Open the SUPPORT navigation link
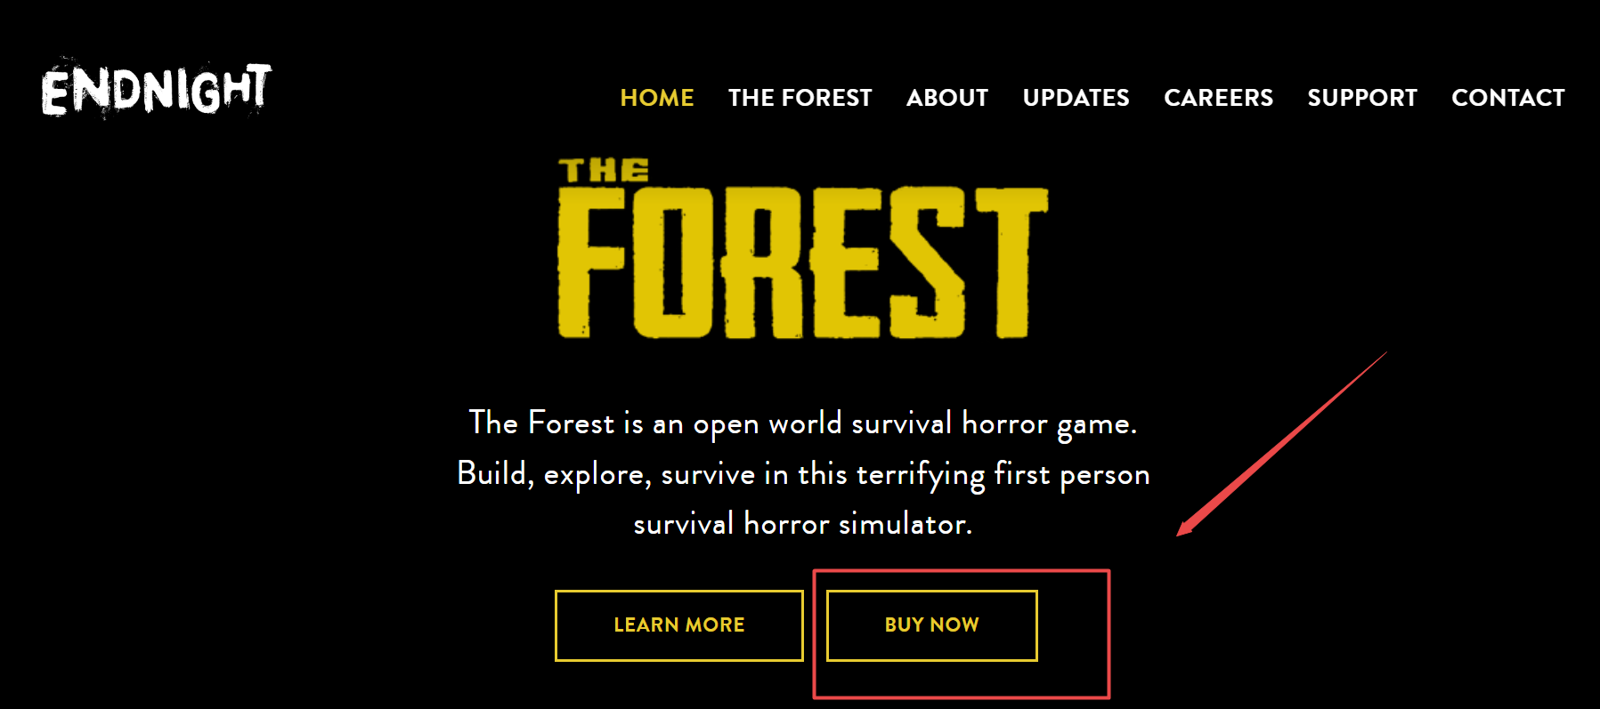Viewport: 1600px width, 709px height. click(1362, 98)
